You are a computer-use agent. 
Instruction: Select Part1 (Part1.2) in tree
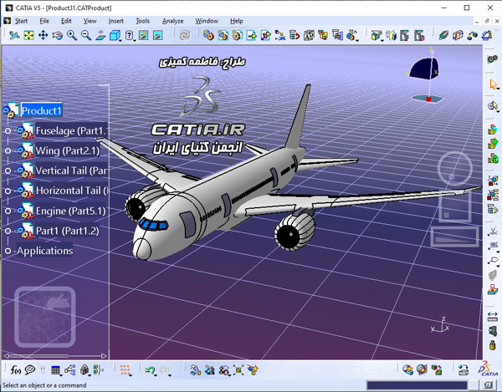click(68, 231)
